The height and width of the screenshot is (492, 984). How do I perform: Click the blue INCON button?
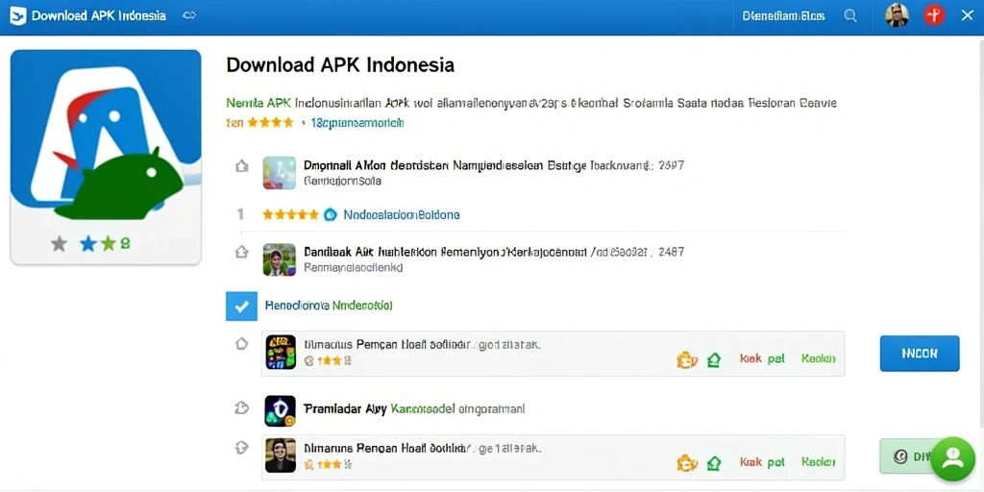tap(920, 354)
